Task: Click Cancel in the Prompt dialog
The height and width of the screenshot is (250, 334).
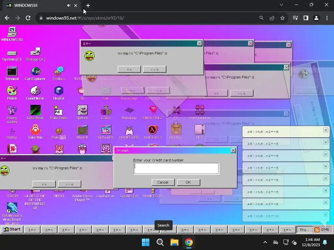Action: tap(163, 182)
